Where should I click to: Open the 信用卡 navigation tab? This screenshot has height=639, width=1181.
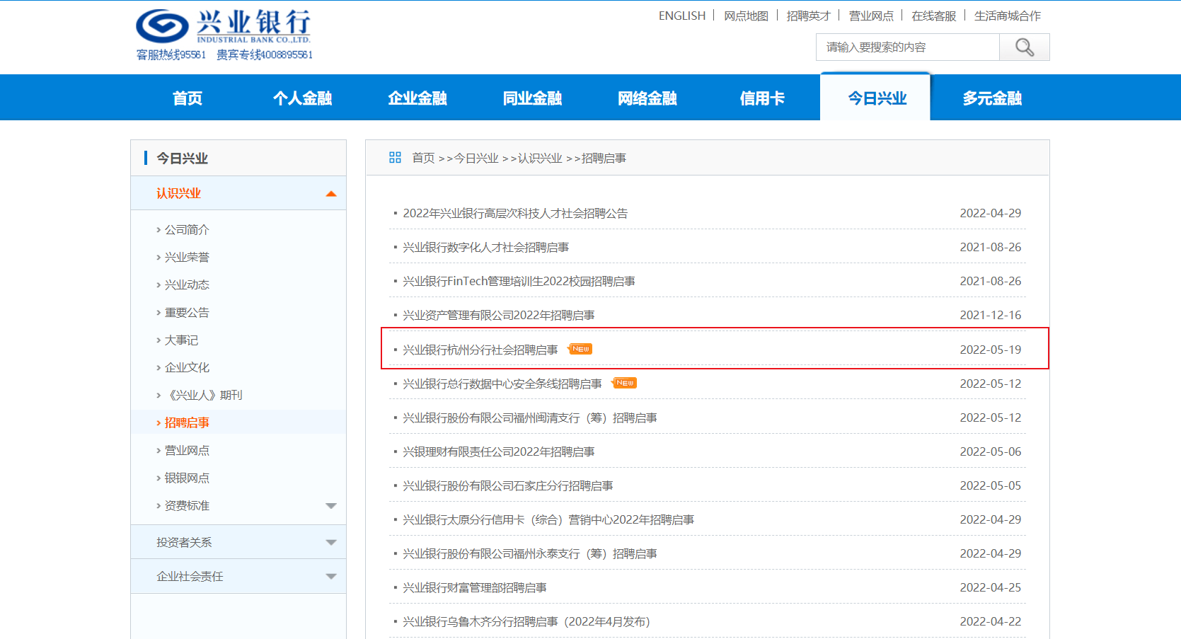pos(762,98)
